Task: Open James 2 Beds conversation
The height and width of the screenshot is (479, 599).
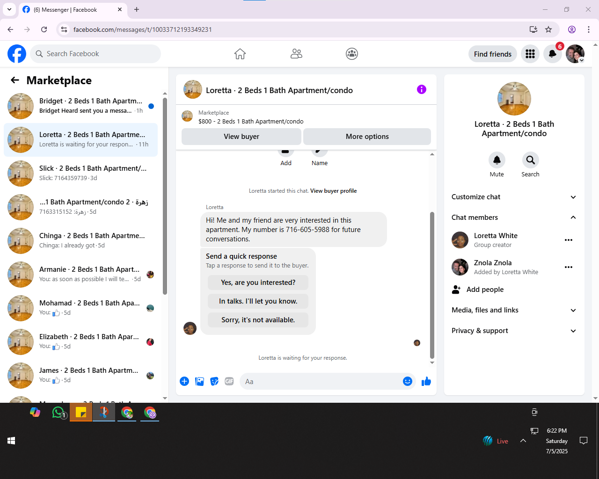Action: pyautogui.click(x=81, y=376)
